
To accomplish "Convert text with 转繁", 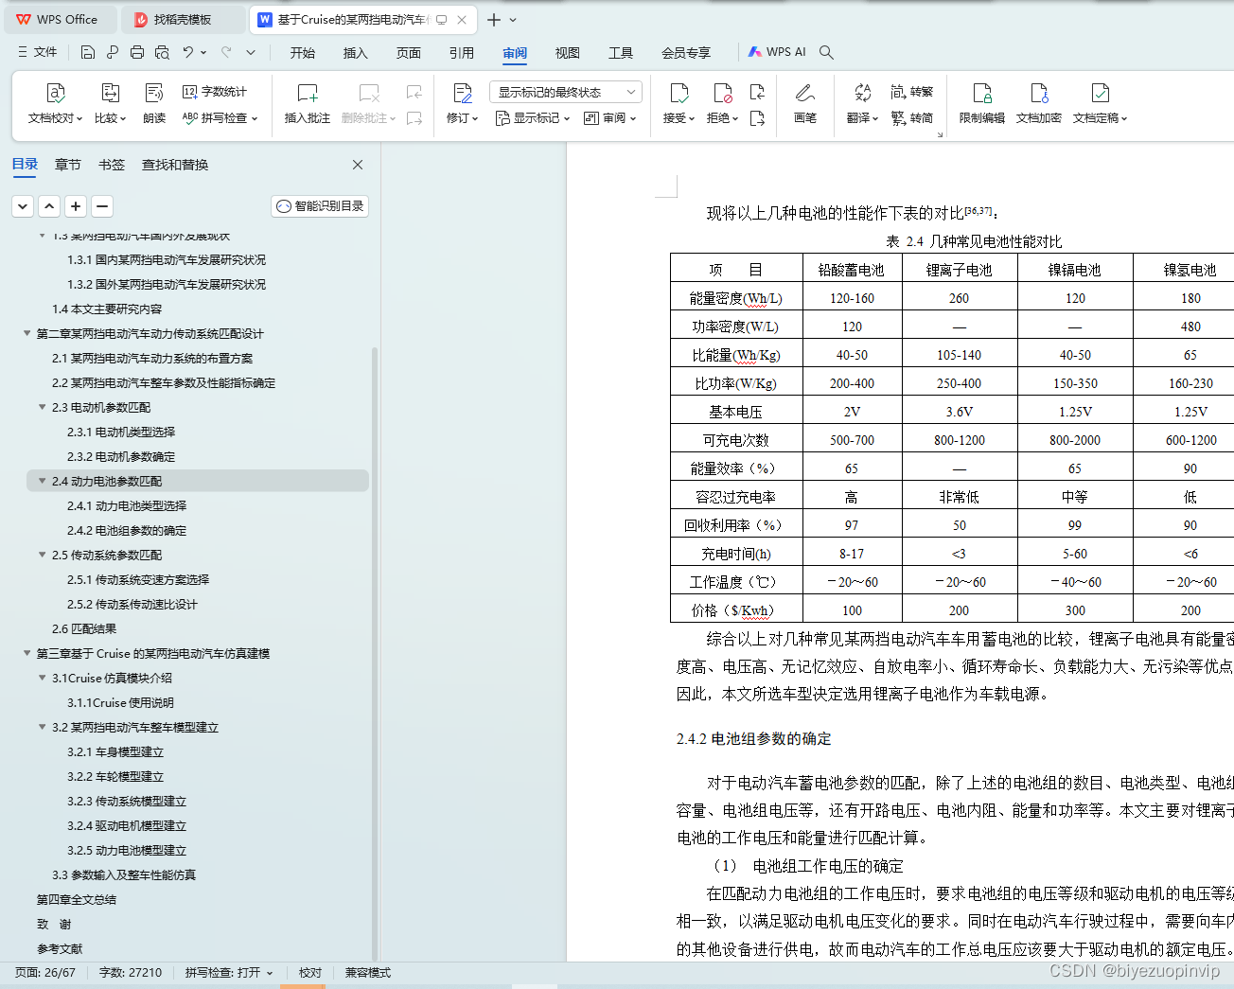I will [911, 92].
